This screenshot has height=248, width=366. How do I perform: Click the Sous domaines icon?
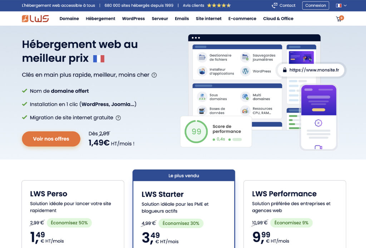202,97
